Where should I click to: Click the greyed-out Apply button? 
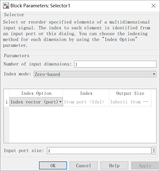pos(145,165)
